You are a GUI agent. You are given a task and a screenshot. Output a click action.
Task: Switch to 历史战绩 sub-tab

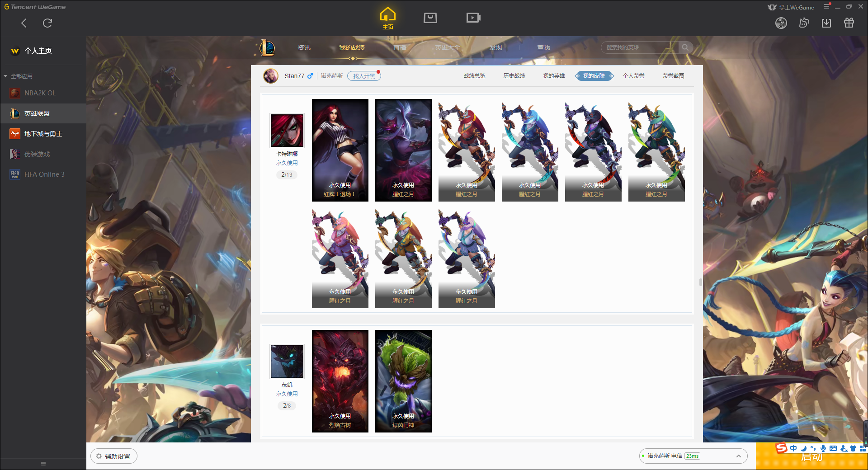[x=514, y=76]
